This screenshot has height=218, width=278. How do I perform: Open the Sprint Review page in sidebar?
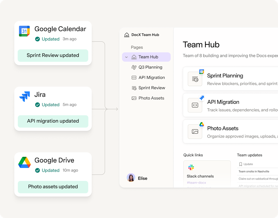point(152,88)
